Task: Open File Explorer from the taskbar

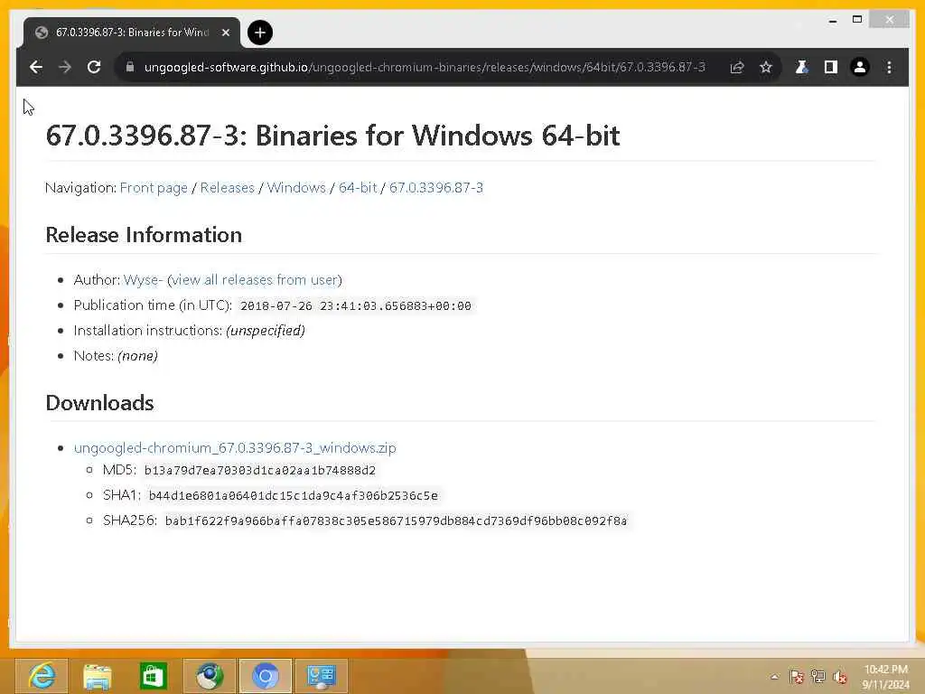Action: coord(98,676)
